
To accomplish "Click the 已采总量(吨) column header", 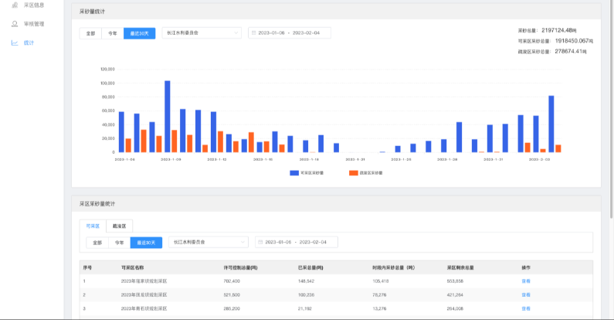I will tap(310, 267).
